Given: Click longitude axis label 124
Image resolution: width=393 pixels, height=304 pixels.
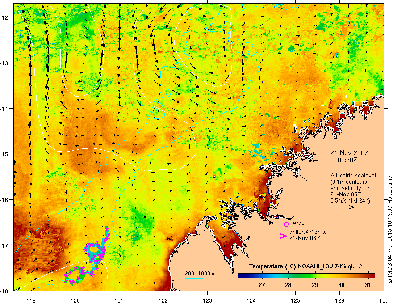Looking at the screenshot, I should [x=251, y=300].
